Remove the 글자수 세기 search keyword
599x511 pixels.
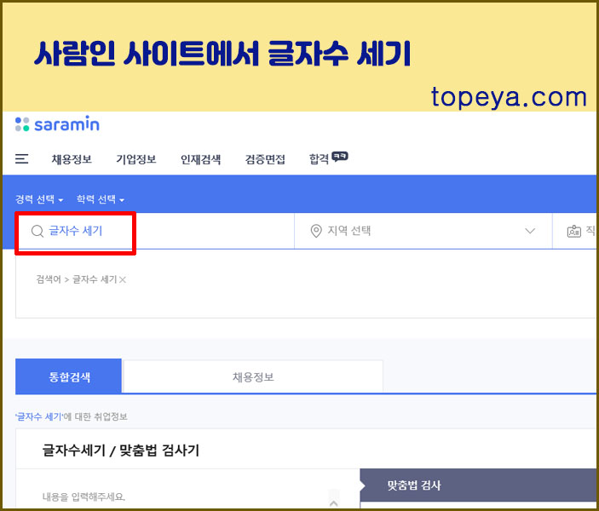tap(122, 280)
